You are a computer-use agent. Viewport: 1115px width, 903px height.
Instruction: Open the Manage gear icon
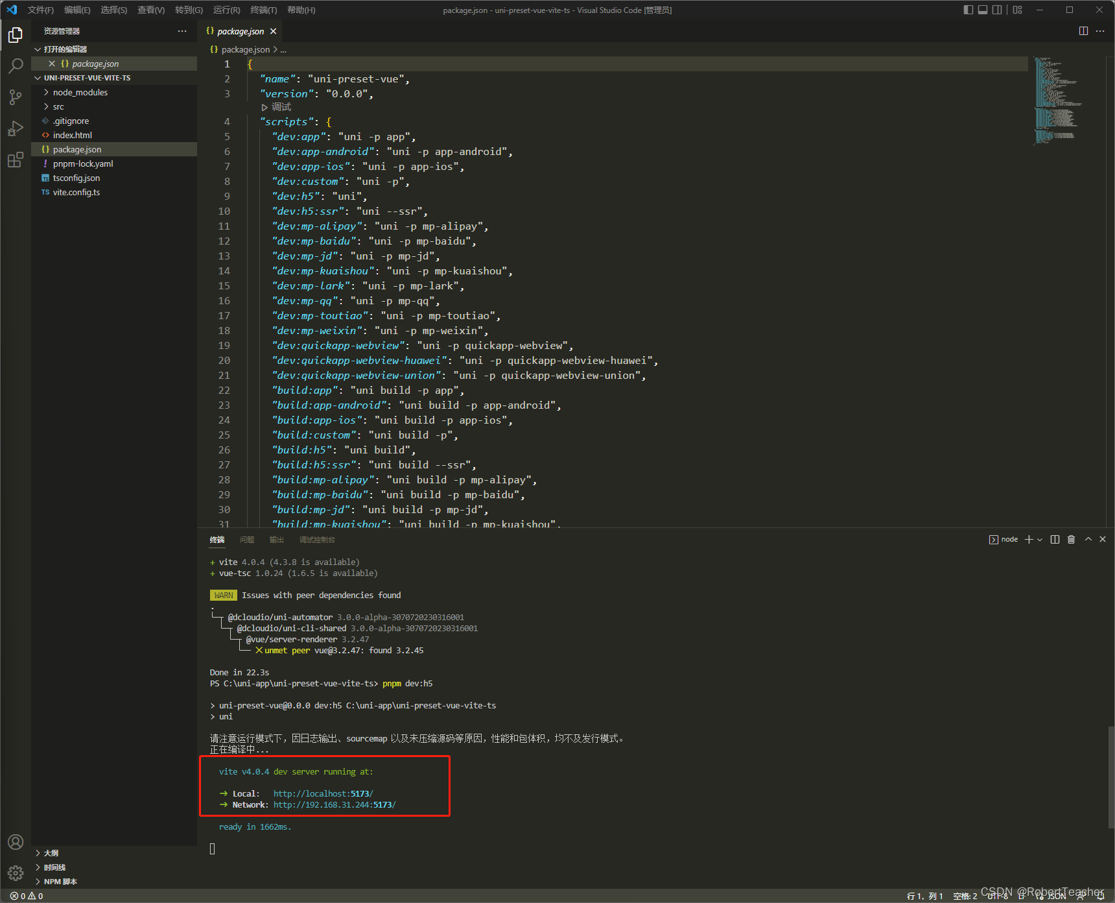16,873
